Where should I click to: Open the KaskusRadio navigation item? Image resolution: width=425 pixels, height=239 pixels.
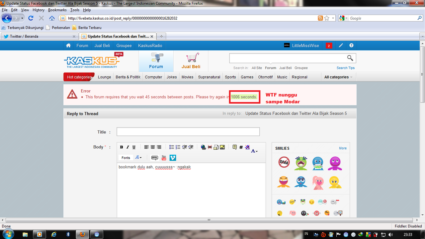click(150, 45)
